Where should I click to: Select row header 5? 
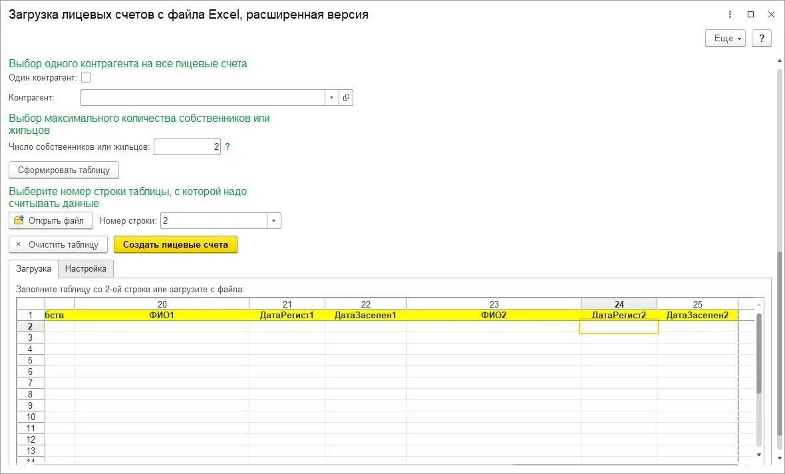coord(31,360)
